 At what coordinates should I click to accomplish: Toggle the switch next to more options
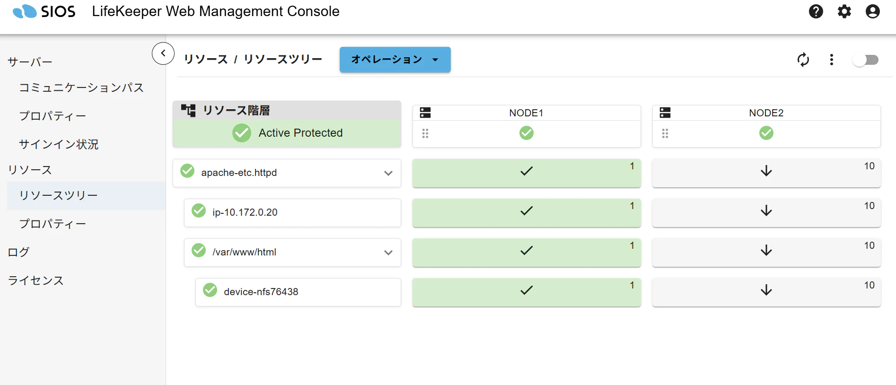[x=866, y=60]
